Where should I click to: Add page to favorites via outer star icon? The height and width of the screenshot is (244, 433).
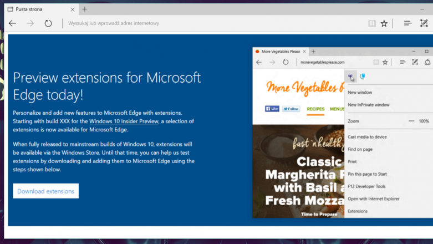(x=384, y=23)
